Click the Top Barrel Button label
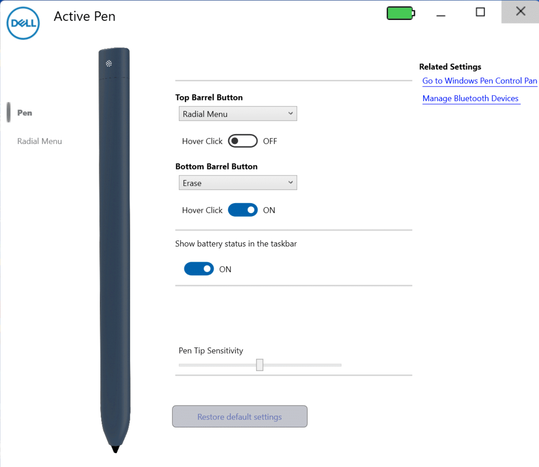539x467 pixels. 209,97
